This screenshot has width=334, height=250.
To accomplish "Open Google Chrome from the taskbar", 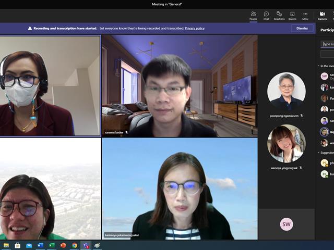I will pos(74,245).
